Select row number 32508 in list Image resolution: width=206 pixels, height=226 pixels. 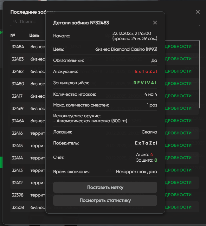tap(17, 207)
